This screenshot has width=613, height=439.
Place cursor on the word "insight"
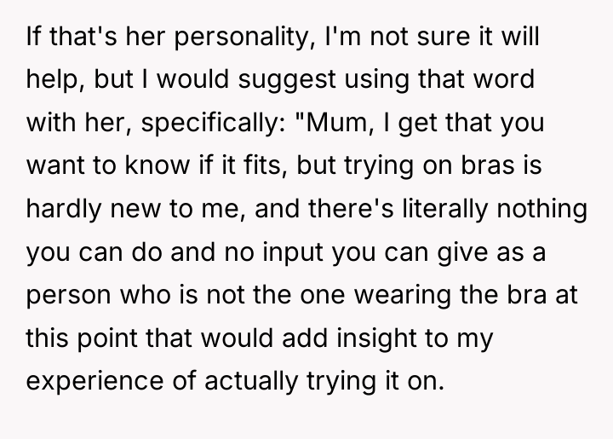(x=377, y=338)
